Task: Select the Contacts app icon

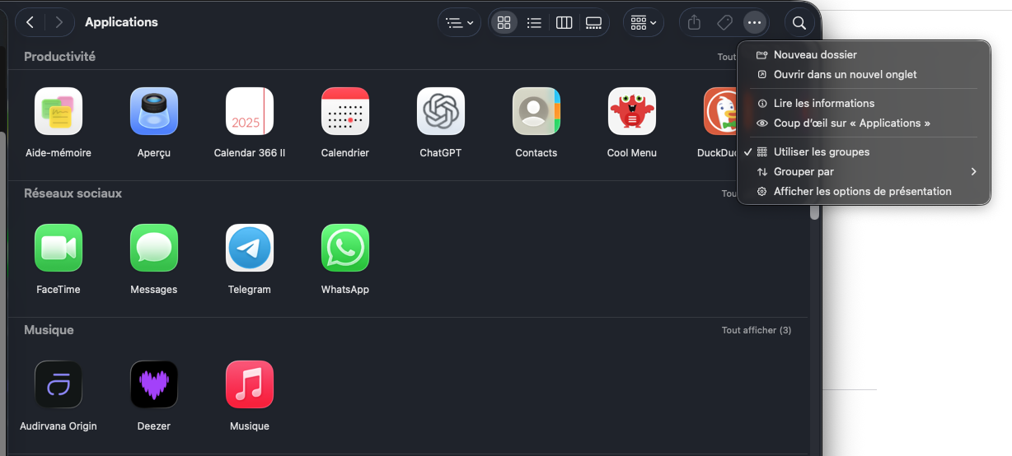Action: [536, 111]
